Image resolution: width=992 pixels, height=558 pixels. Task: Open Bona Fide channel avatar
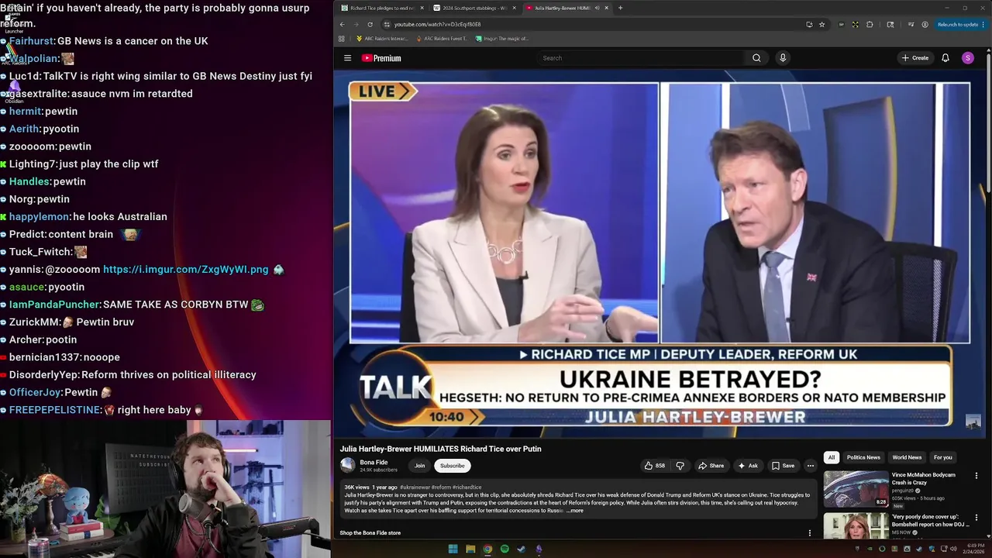[347, 465]
